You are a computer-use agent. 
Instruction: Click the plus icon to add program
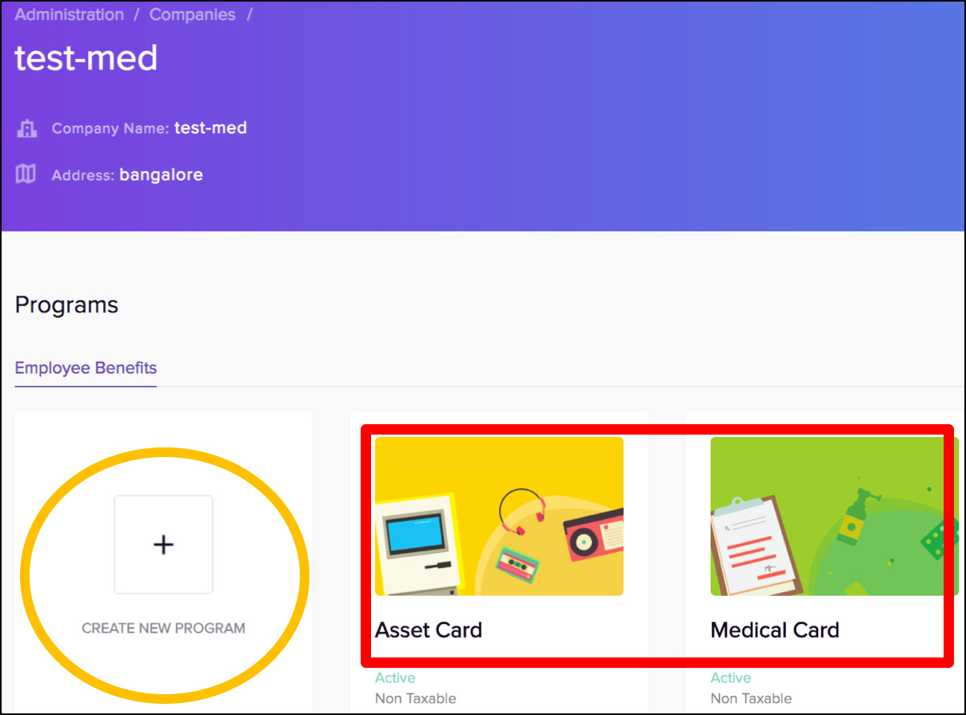pyautogui.click(x=163, y=545)
